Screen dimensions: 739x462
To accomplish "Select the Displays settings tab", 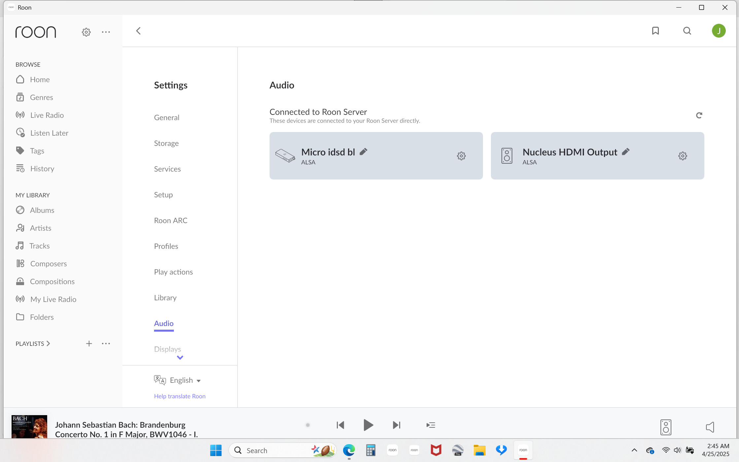I will (167, 349).
